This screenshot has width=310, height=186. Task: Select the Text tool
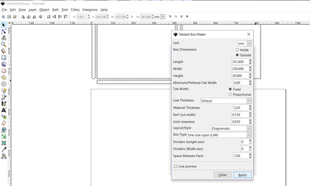(x=4, y=110)
